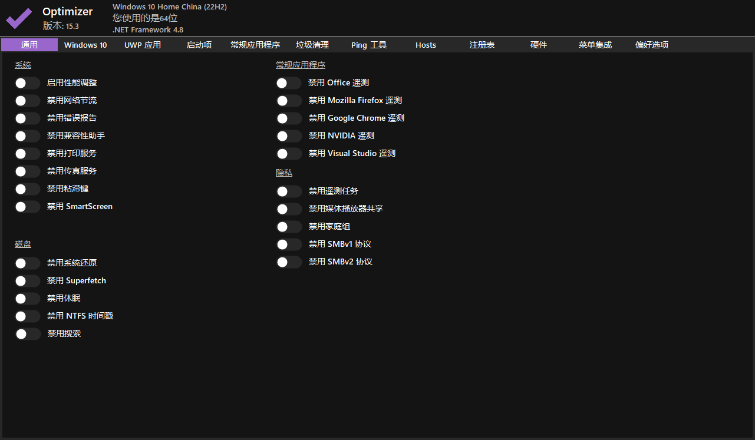Toggle 禁用 NVIDIA 遥测 switch
755x440 pixels.
[x=289, y=136]
